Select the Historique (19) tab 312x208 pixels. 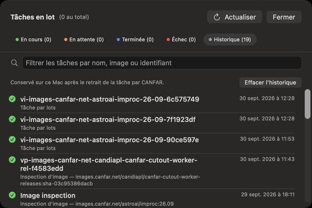230,40
